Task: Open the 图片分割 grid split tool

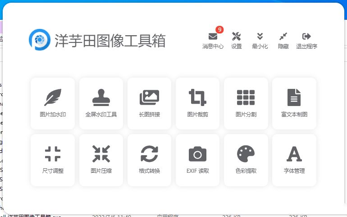Action: coord(246,103)
